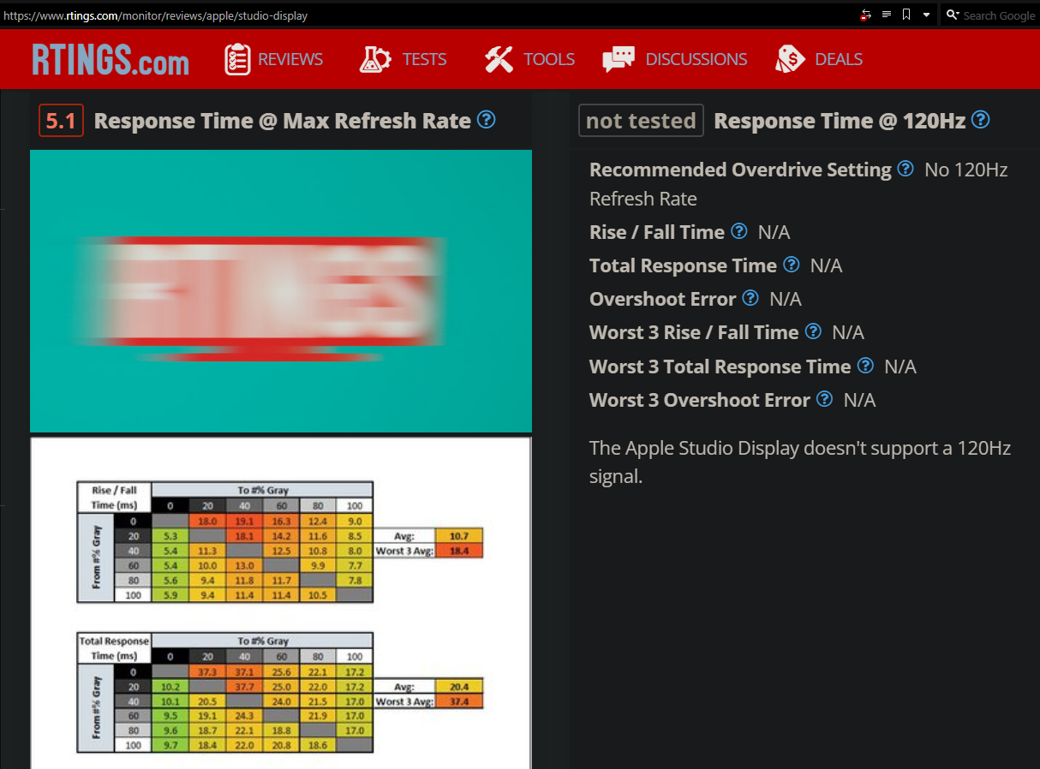Image resolution: width=1040 pixels, height=769 pixels.
Task: Click the Discussions speech bubble icon
Action: pyautogui.click(x=619, y=59)
